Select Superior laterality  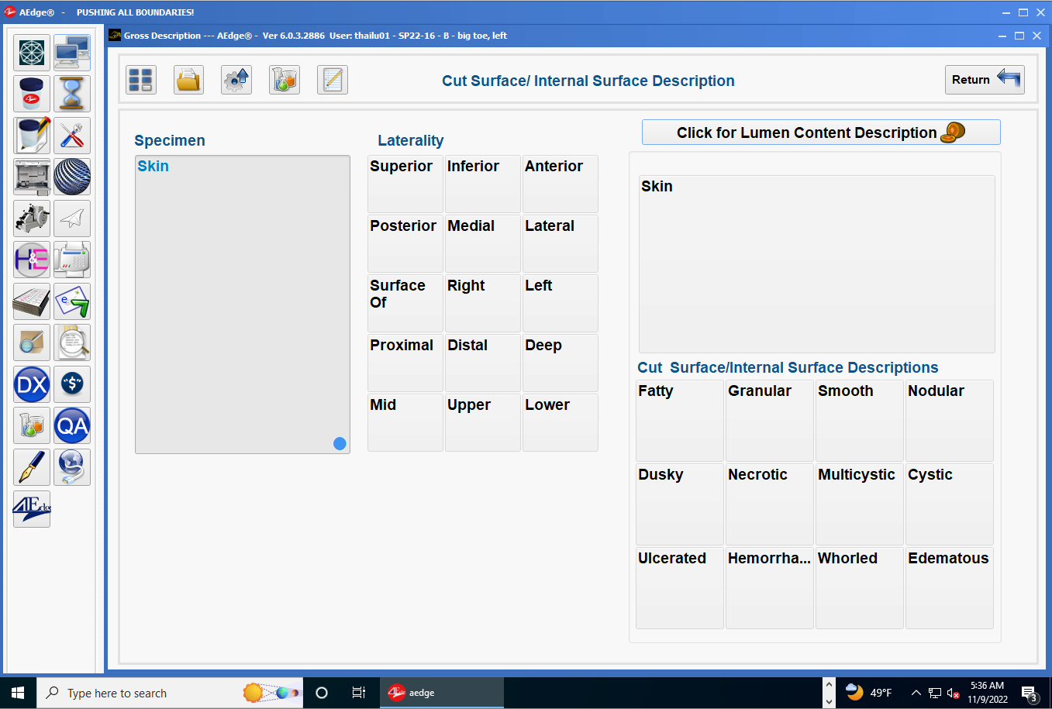tap(405, 184)
